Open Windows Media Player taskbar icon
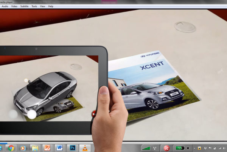Screen dimensions: 227x152 [x=23, y=147]
